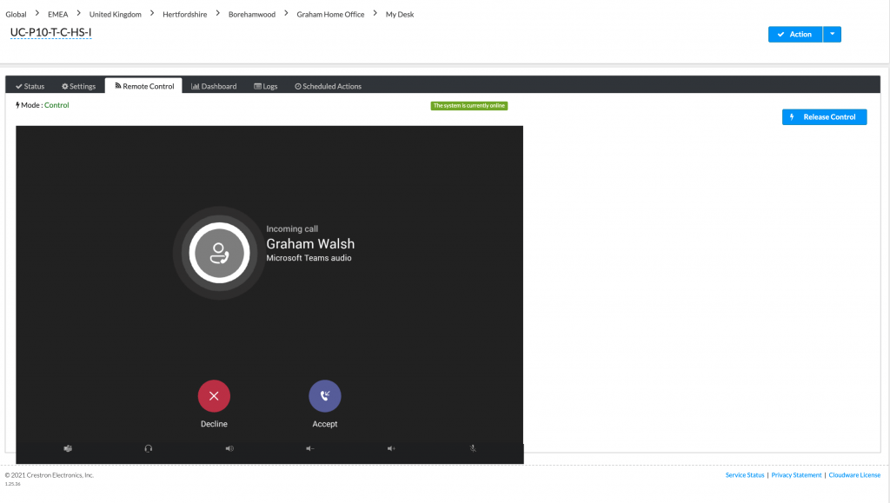The width and height of the screenshot is (890, 503).
Task: Click the device name UC-P10-T-C-HS-I
Action: 50,32
